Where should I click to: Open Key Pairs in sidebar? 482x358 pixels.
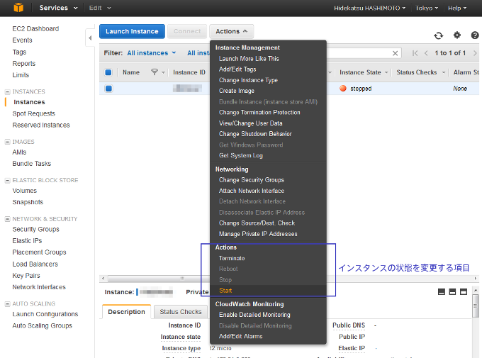[x=26, y=276]
